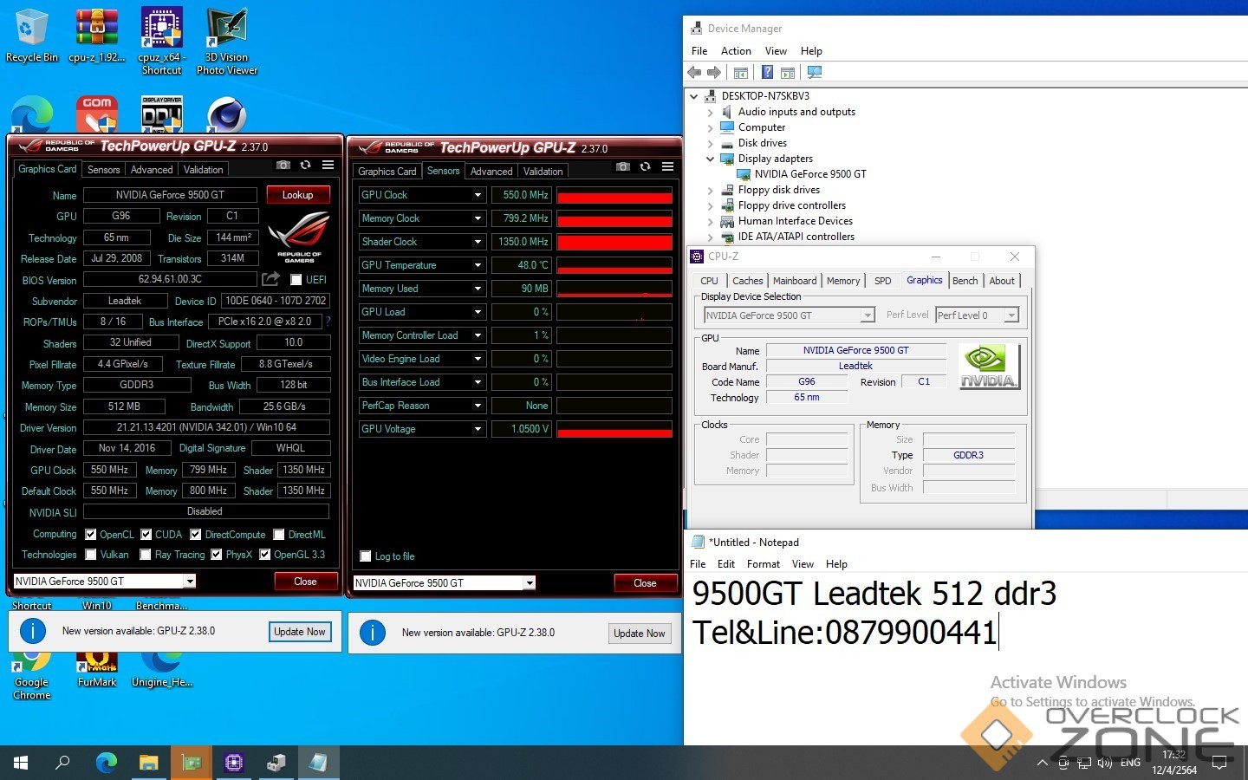
Task: Open the Perf Level dropdown in CPU-Z
Action: (1011, 315)
